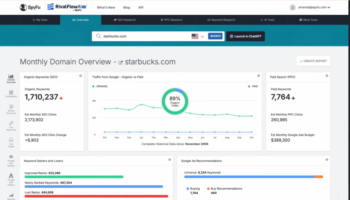Screen dimensions: 350x200
Task: Click the Create Report button
Action: coord(313,61)
